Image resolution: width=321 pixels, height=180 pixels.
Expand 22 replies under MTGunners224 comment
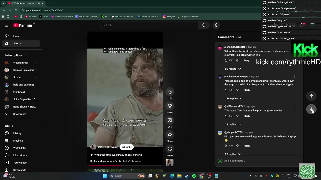click(x=233, y=125)
